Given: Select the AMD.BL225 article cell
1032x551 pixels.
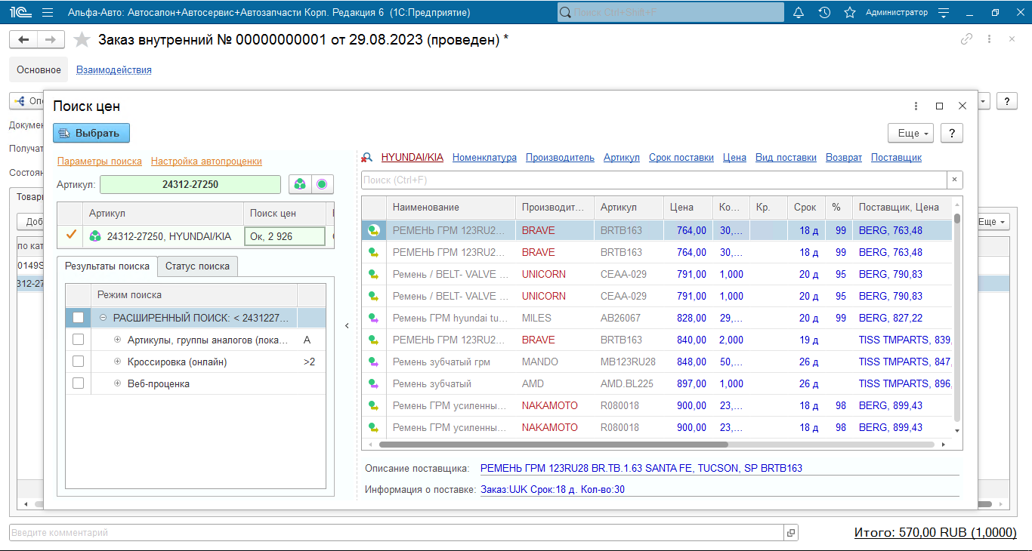Looking at the screenshot, I should [629, 383].
